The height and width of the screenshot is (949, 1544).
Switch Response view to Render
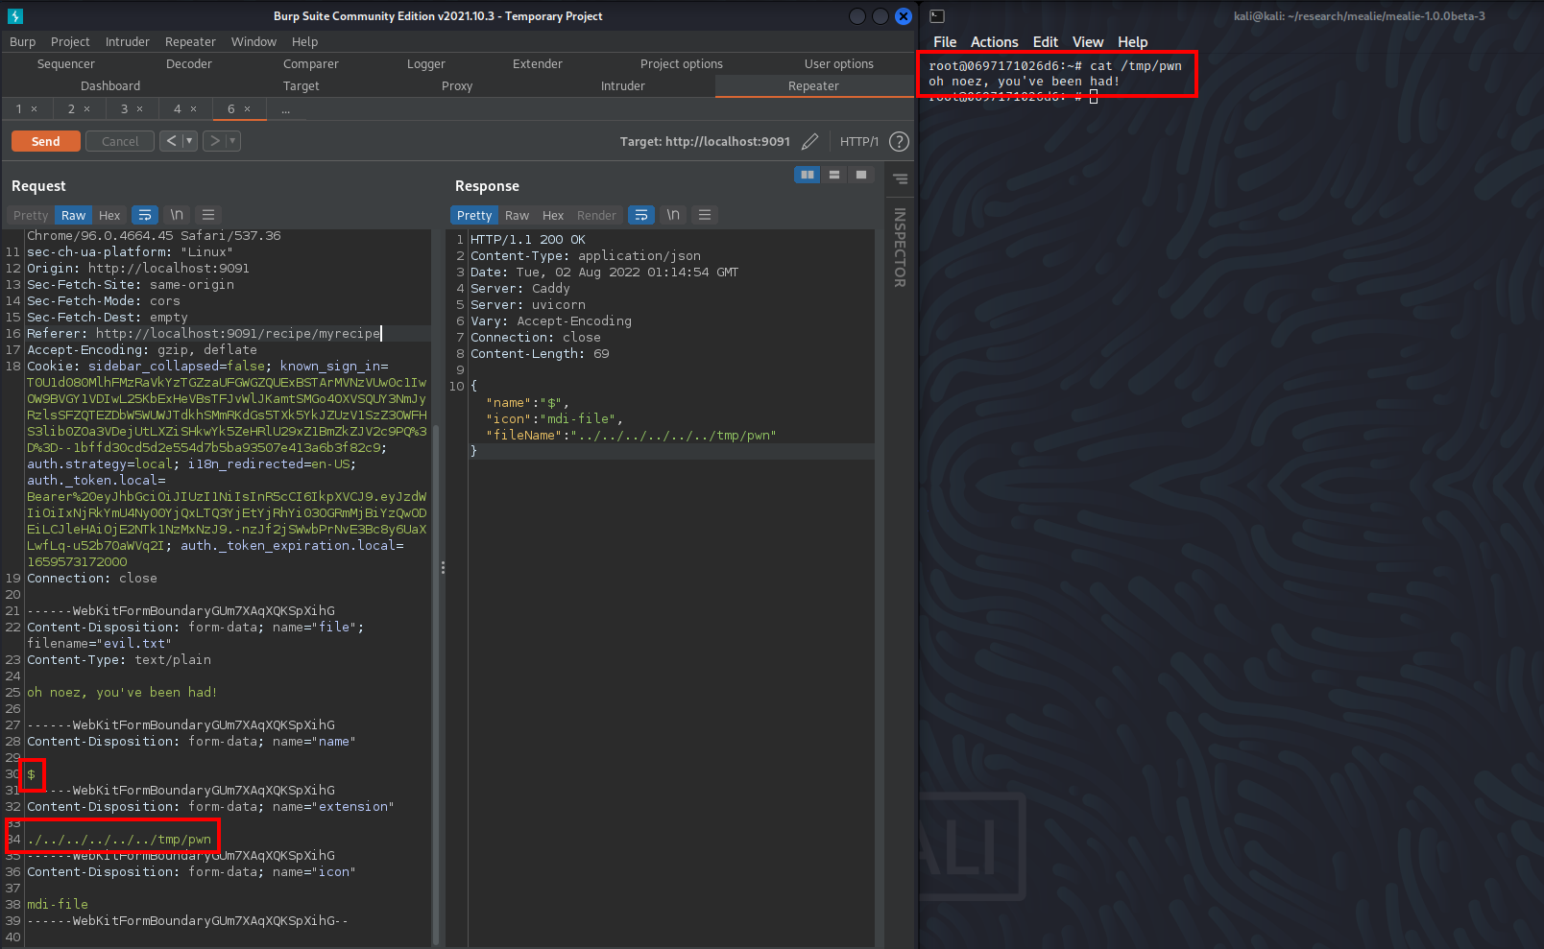596,216
